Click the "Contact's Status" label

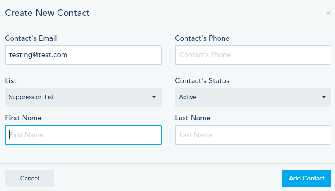(x=202, y=81)
